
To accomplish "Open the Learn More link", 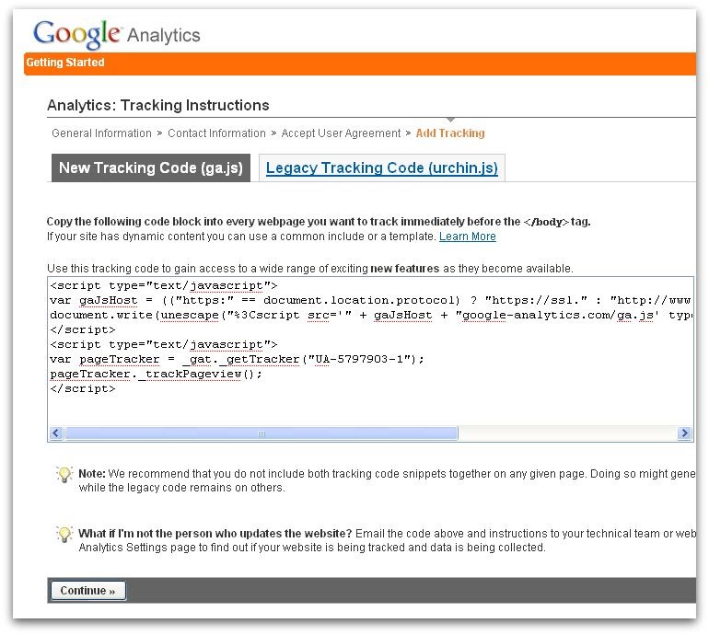I will click(468, 237).
